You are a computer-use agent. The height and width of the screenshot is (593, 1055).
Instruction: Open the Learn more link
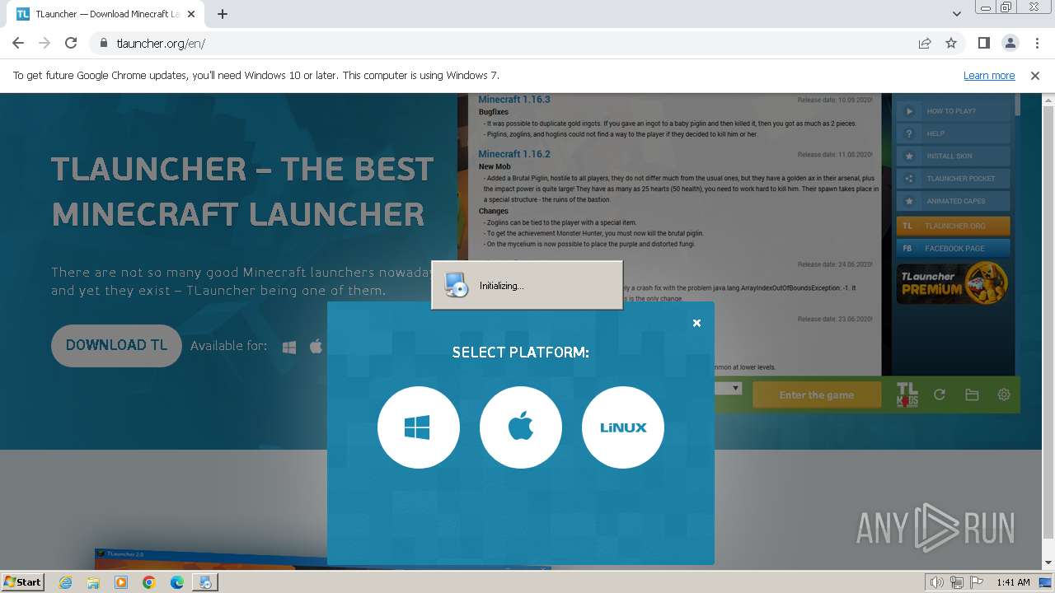point(989,75)
